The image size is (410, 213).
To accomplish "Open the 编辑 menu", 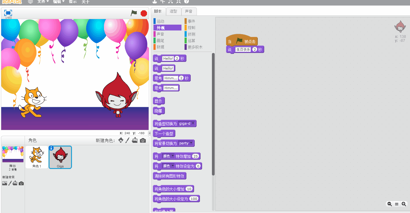I will click(58, 2).
